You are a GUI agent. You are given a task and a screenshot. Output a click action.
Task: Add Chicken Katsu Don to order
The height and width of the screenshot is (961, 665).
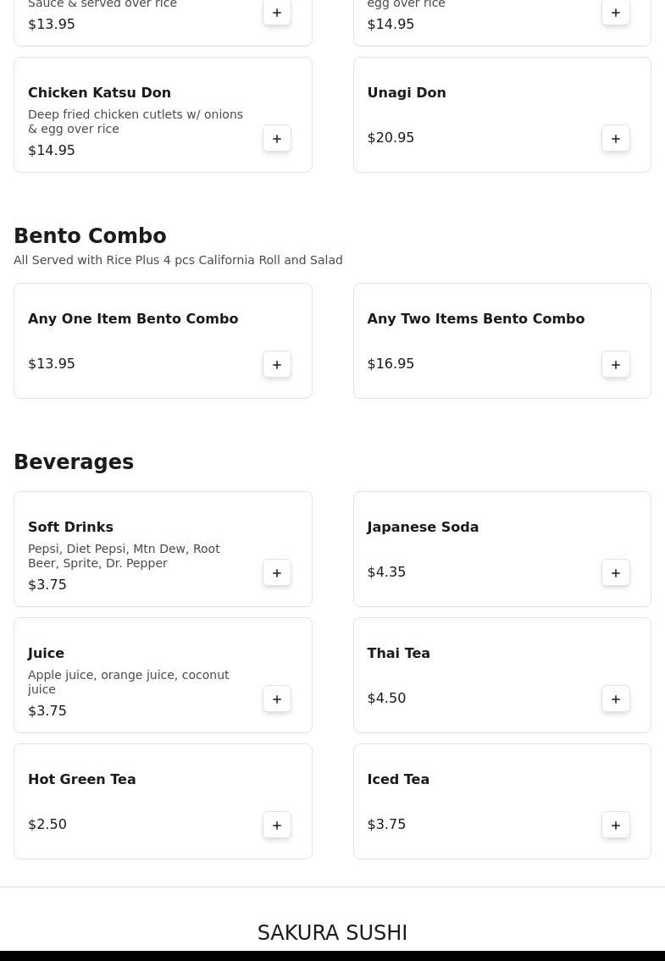coord(277,139)
